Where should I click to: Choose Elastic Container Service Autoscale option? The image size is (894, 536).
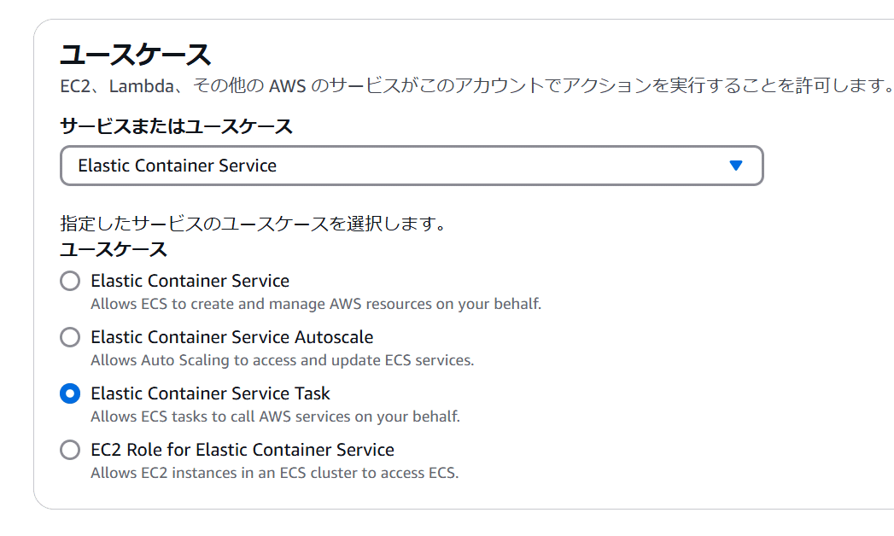[70, 336]
